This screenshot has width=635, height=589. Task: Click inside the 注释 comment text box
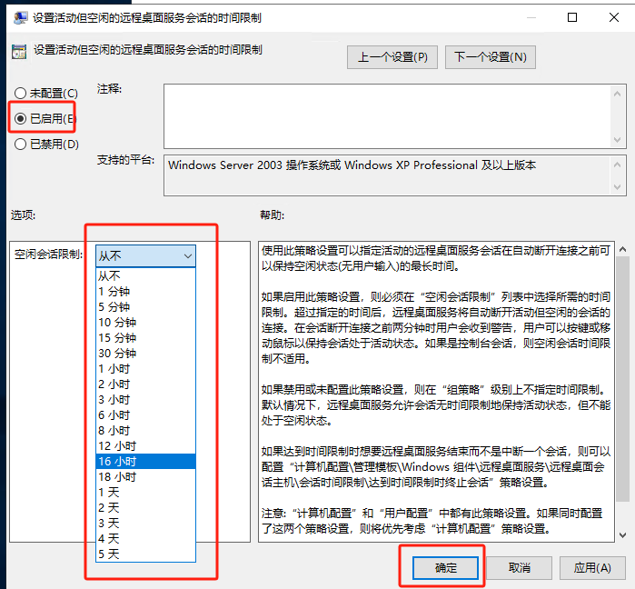tap(385, 114)
